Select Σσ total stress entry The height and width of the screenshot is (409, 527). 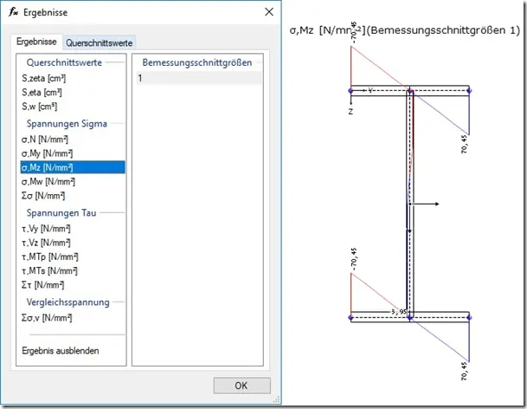pos(43,196)
